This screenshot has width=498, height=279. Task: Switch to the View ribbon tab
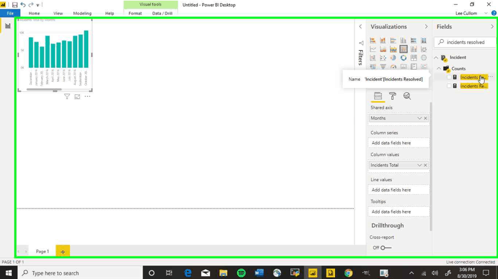tap(58, 13)
